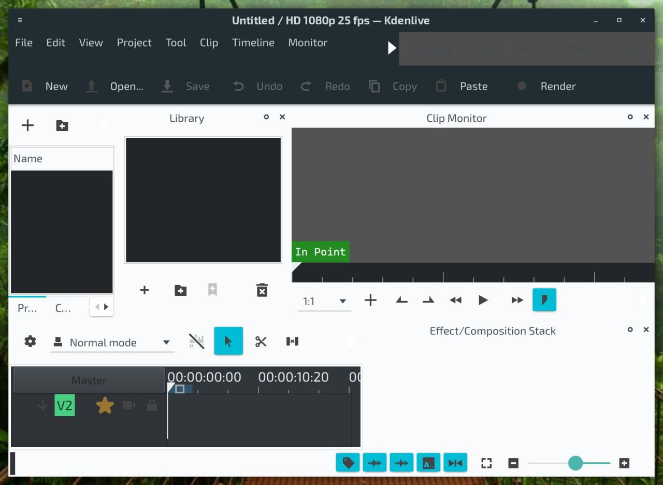
Task: Delete the selected Library item
Action: [262, 290]
